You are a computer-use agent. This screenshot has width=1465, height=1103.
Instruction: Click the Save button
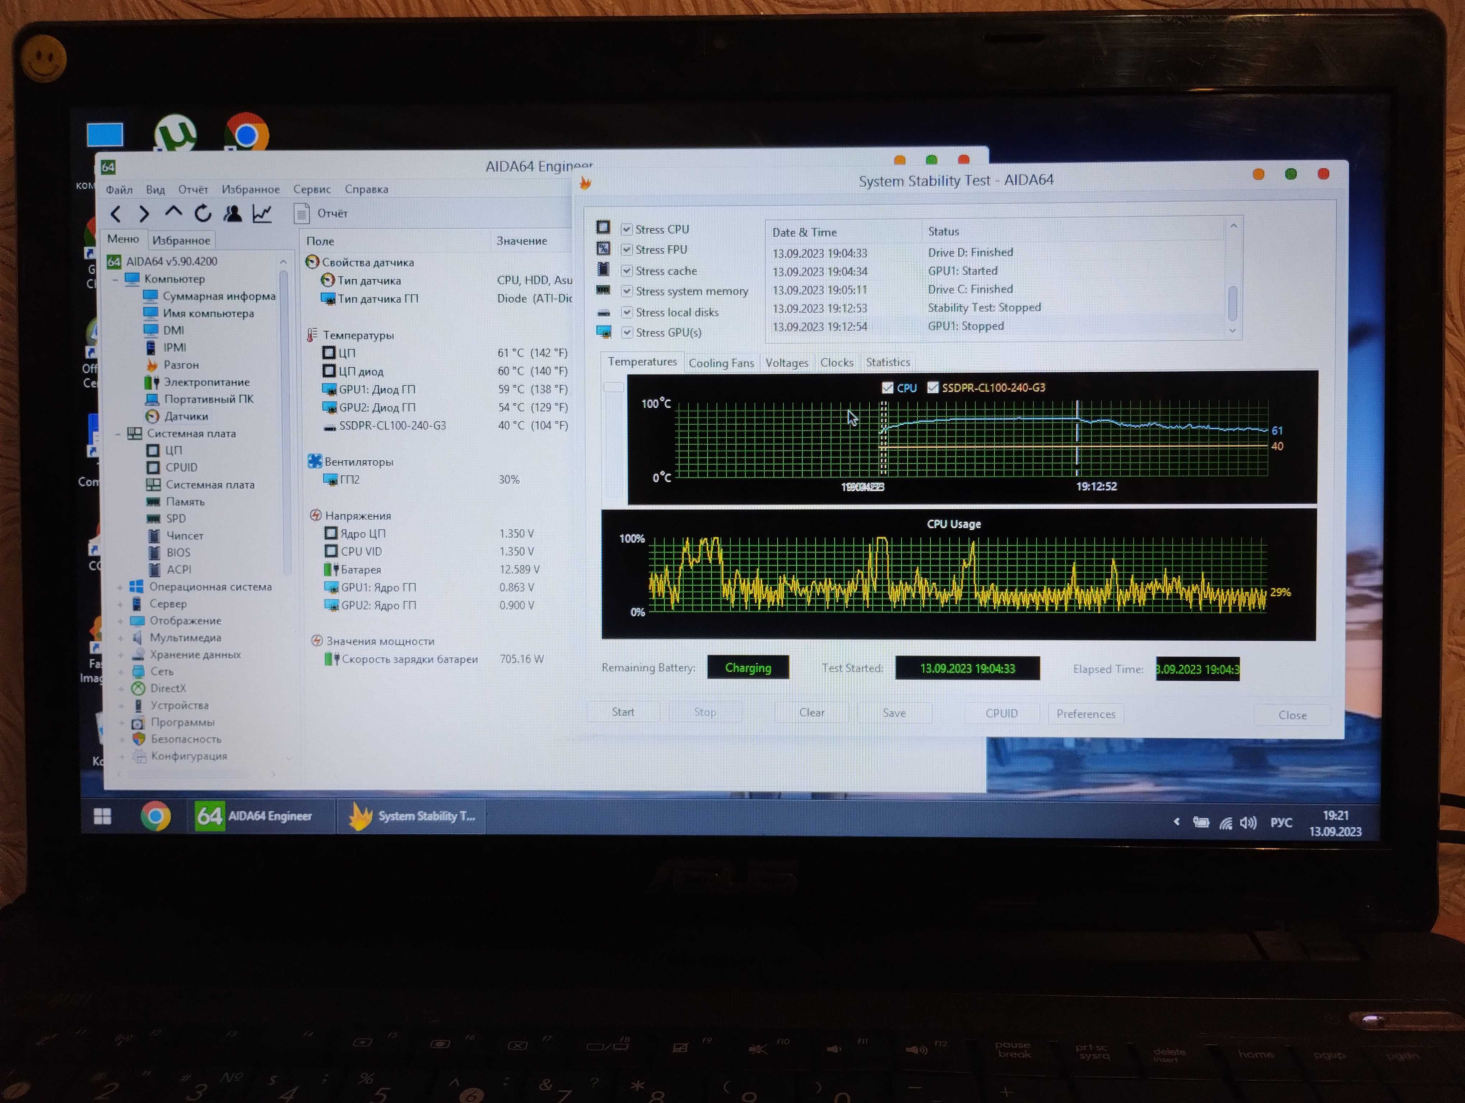(x=894, y=713)
